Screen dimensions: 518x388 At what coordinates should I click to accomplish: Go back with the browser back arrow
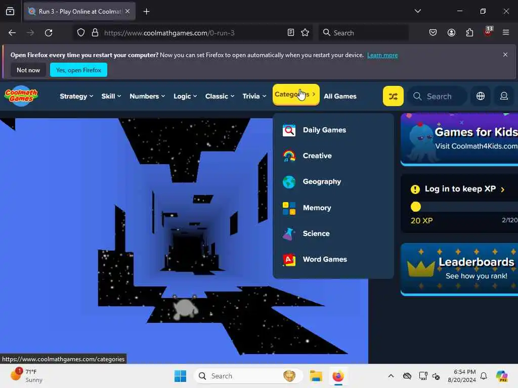point(12,33)
